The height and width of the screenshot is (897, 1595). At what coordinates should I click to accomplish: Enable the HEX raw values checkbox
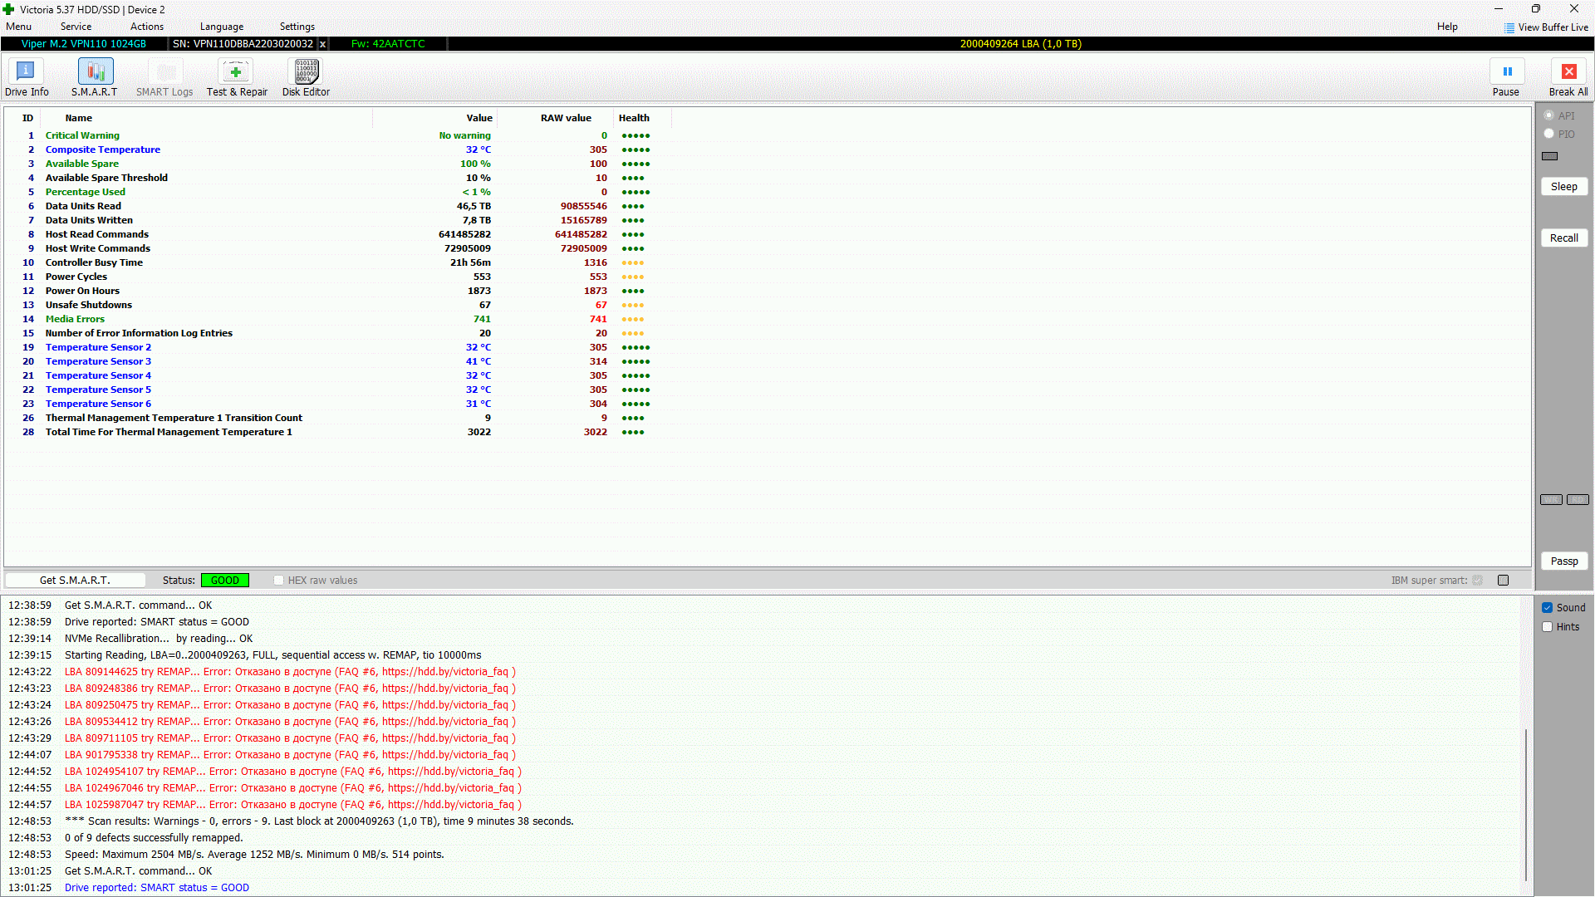279,581
